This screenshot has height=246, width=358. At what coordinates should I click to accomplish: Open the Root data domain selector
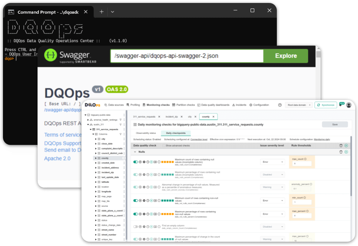299,105
